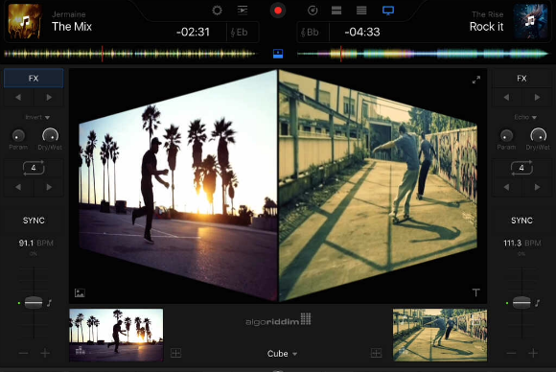Open the Echo effect dropdown
This screenshot has height=372, width=556.
[x=525, y=117]
